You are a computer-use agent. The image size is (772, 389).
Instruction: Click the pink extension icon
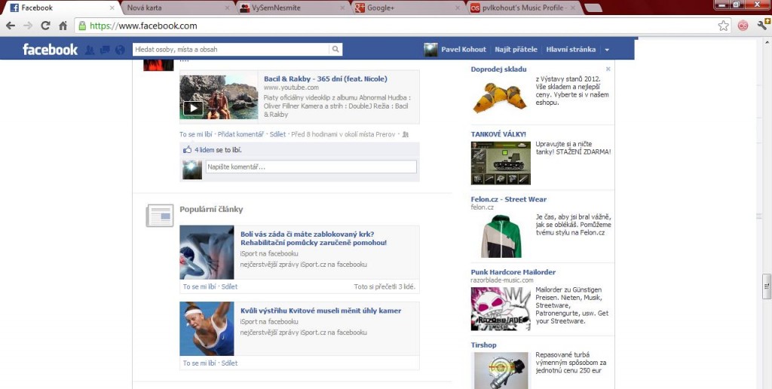743,26
